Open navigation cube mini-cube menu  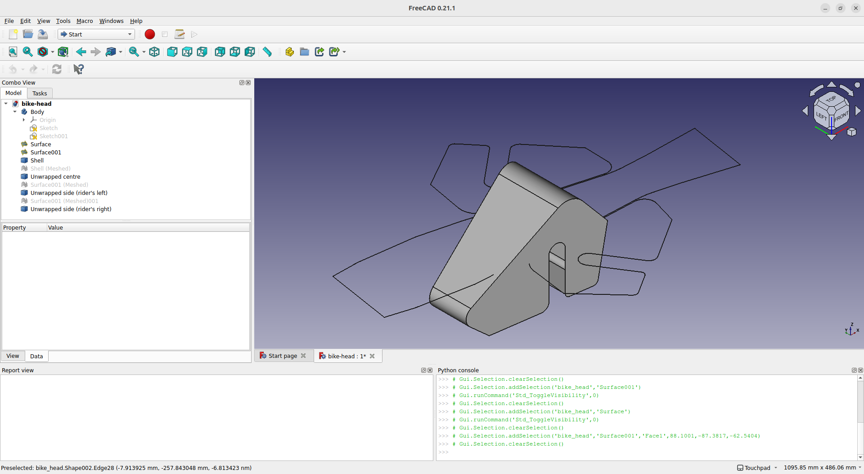(x=851, y=132)
